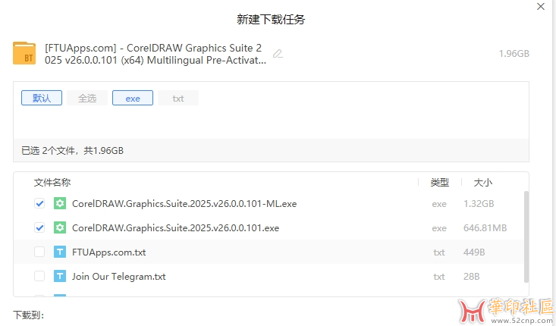The width and height of the screenshot is (556, 326).
Task: Click the text file icon of FTUApps.com.txt
Action: click(x=60, y=252)
